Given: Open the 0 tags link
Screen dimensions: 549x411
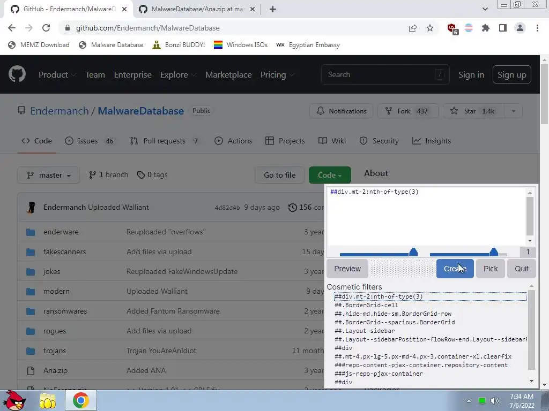Looking at the screenshot, I should (152, 175).
